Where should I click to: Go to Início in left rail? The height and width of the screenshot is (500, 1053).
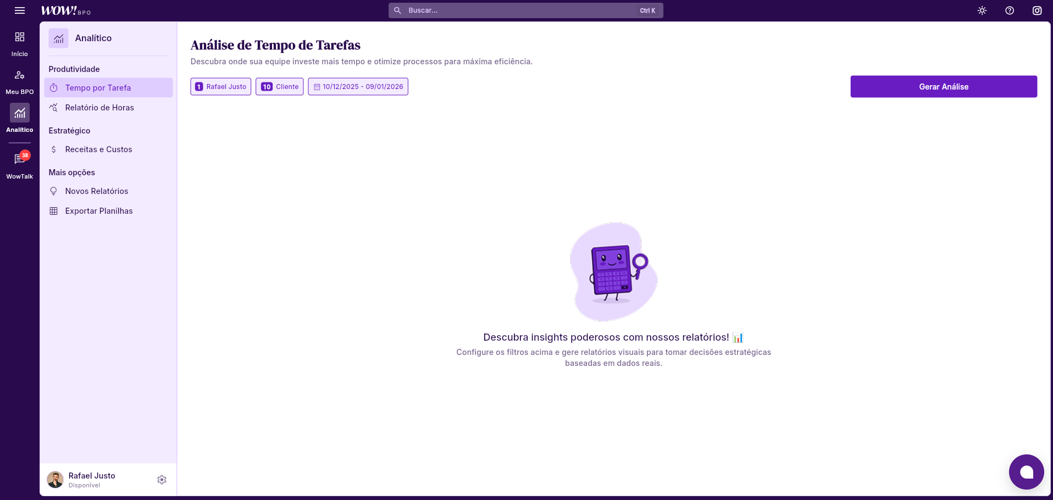pos(20,43)
